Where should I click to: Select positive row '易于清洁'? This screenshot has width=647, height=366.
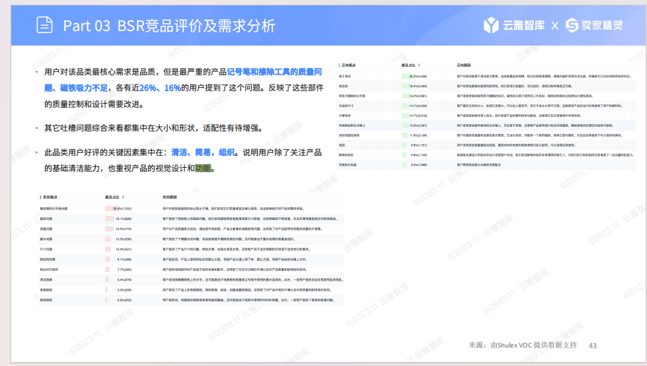(486, 77)
